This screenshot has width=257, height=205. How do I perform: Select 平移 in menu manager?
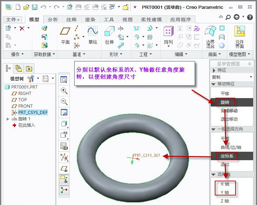tap(232, 94)
